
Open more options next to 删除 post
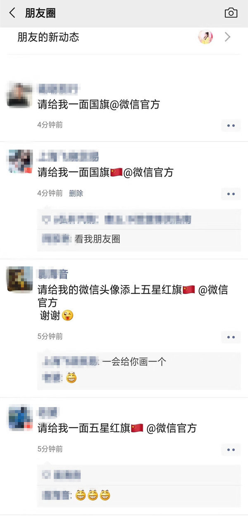231,194
